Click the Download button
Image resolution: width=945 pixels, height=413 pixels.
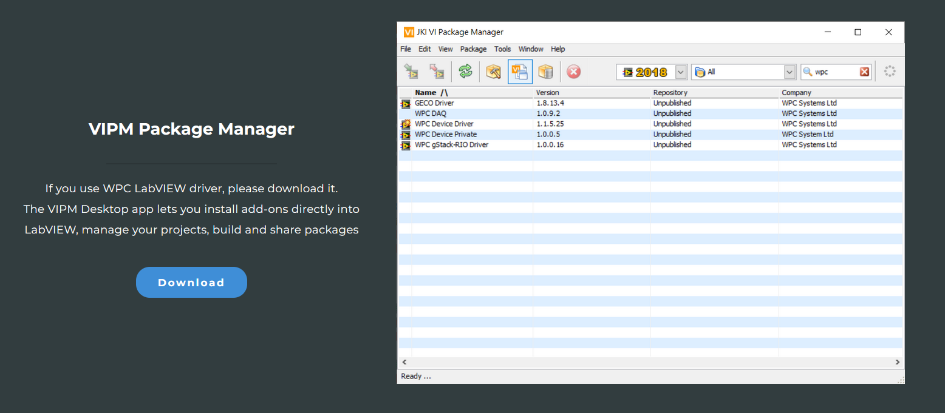point(191,282)
